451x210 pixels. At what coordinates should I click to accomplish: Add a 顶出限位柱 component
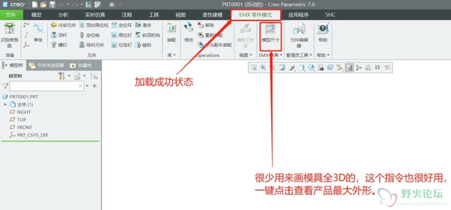[93, 25]
